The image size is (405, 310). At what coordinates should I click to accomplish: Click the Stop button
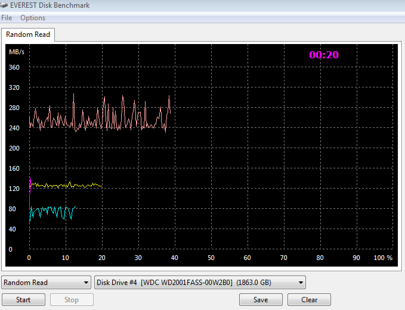pos(72,300)
